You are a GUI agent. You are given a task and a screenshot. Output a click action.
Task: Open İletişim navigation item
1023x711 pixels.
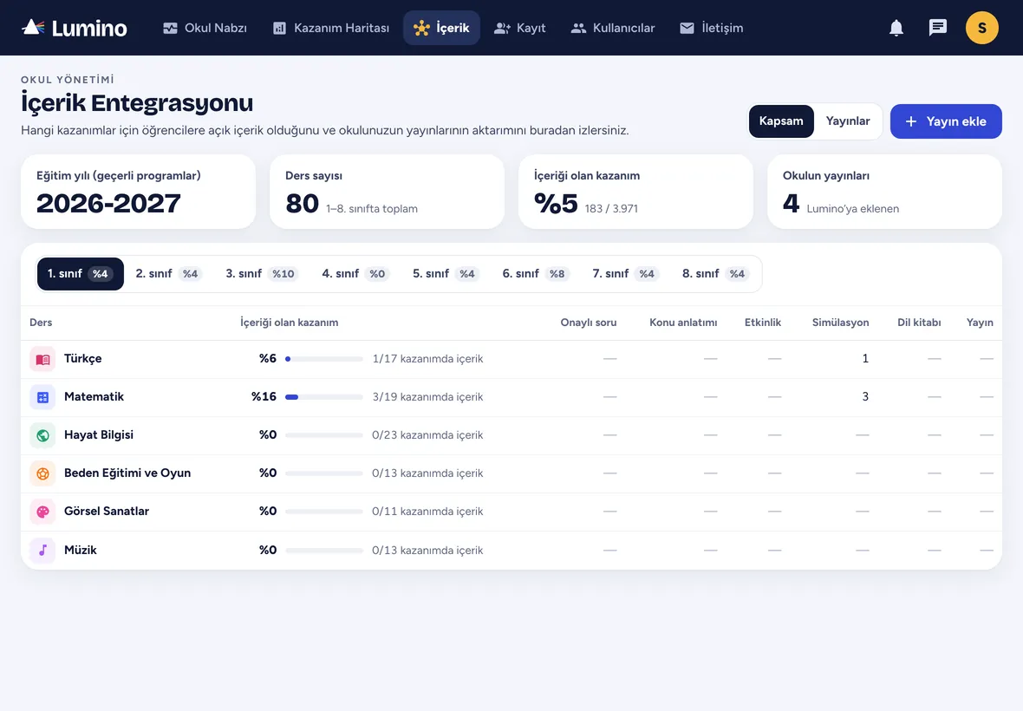[x=711, y=28]
